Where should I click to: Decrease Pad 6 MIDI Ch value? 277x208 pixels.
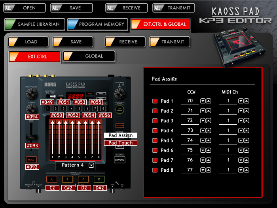[241, 150]
